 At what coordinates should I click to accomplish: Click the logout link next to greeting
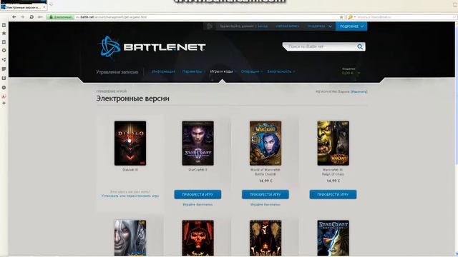263,26
